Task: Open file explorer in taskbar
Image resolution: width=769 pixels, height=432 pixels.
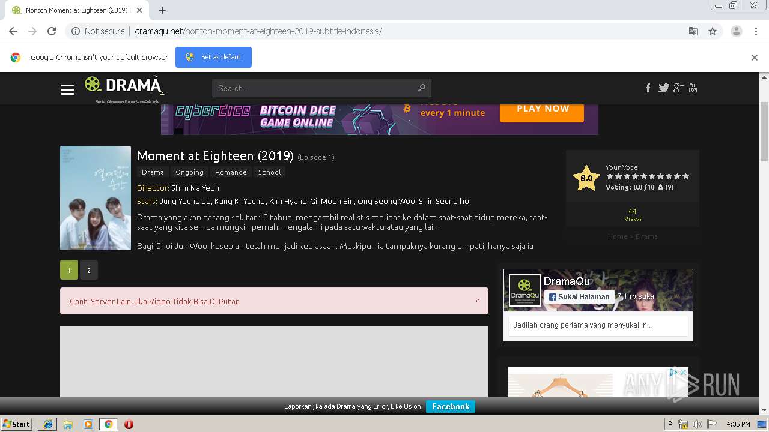Action: click(68, 424)
